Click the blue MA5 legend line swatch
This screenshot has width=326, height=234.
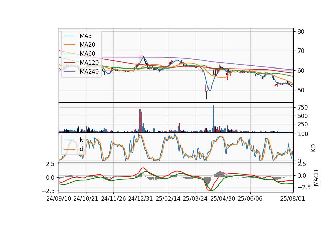pos(69,36)
